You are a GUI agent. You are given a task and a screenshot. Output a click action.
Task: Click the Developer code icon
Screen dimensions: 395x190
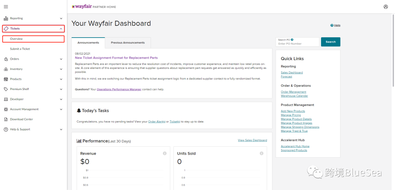coord(6,99)
